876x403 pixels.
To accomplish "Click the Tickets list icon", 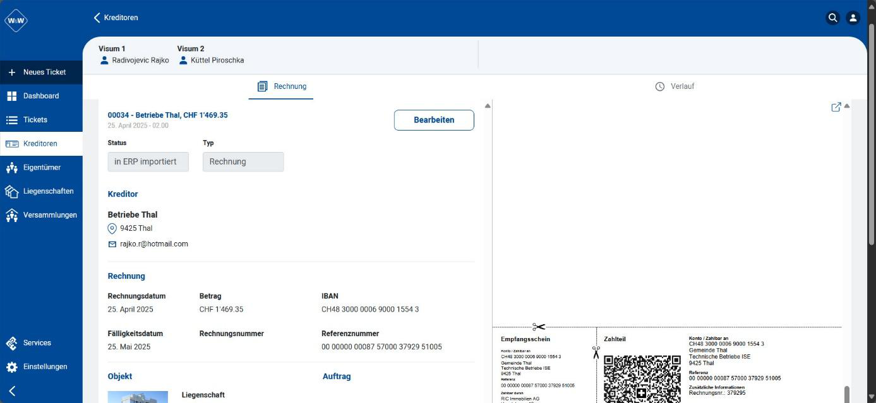I will click(x=11, y=120).
